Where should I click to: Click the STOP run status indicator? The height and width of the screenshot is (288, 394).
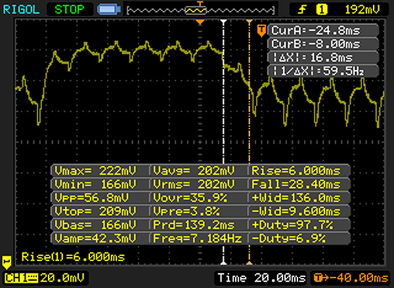coord(70,10)
